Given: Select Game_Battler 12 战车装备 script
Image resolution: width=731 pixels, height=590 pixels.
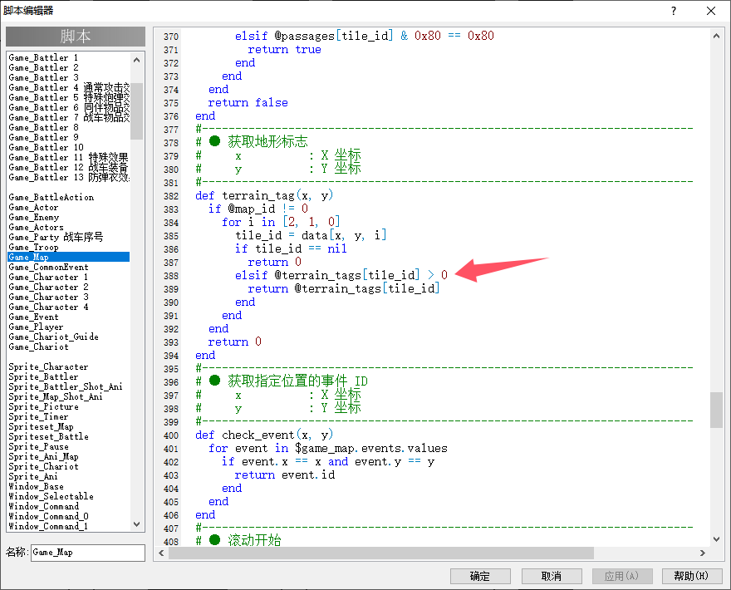Looking at the screenshot, I should (68, 167).
